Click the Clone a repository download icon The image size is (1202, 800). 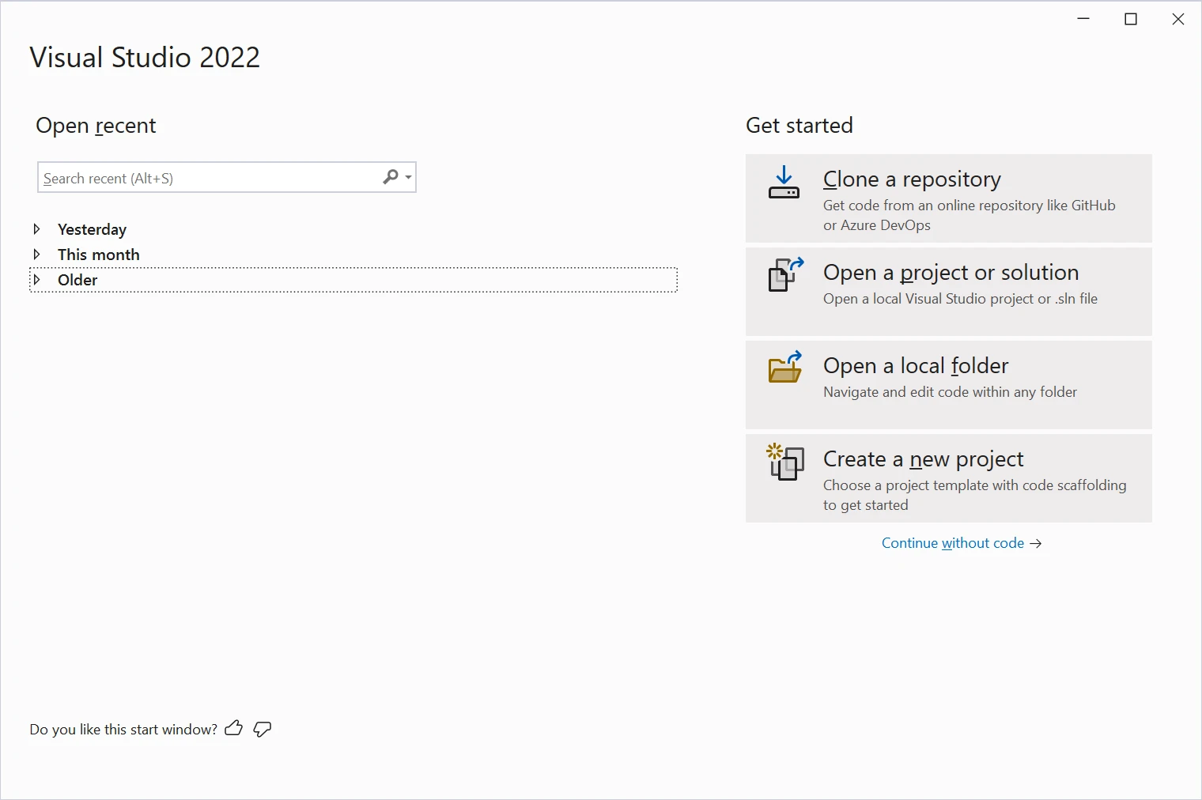click(x=784, y=183)
